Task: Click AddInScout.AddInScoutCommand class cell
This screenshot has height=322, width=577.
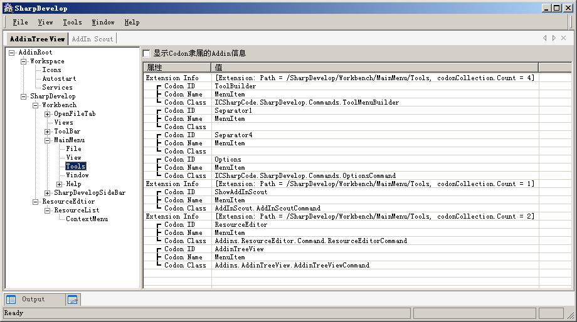Action: pos(375,209)
